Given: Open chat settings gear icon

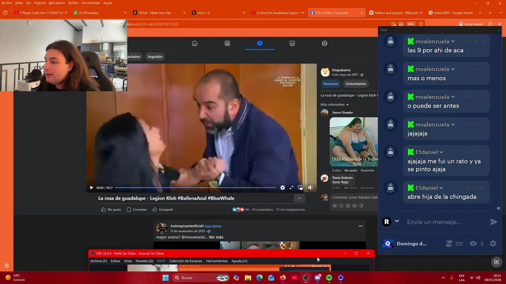Looking at the screenshot, I should (x=493, y=244).
